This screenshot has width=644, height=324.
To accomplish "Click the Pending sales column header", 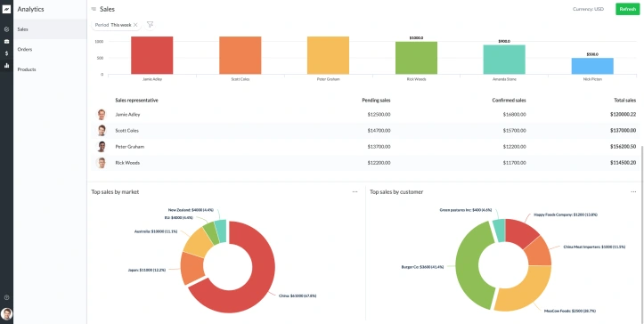I will [376, 101].
